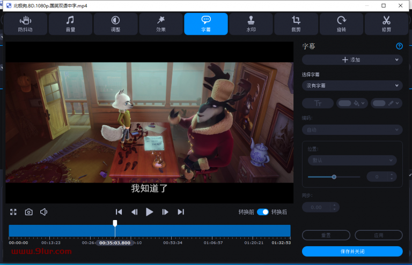Screen dimensions: 412x265
Task: Expand the fill color bucket dropdown arrow
Action: point(363,103)
